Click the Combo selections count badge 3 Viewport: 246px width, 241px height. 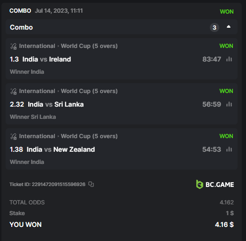[215, 28]
